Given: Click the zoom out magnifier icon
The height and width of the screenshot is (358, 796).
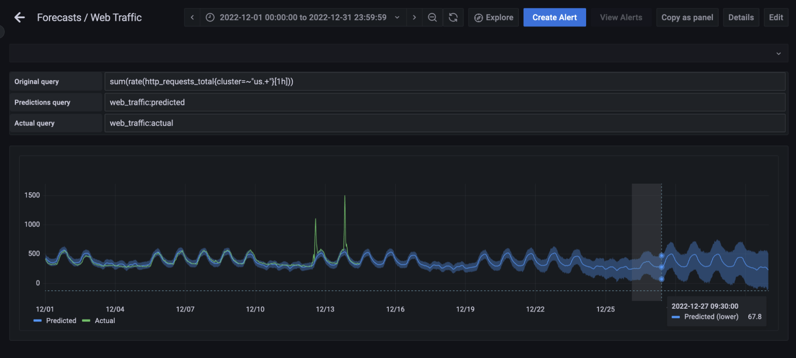Looking at the screenshot, I should tap(432, 18).
